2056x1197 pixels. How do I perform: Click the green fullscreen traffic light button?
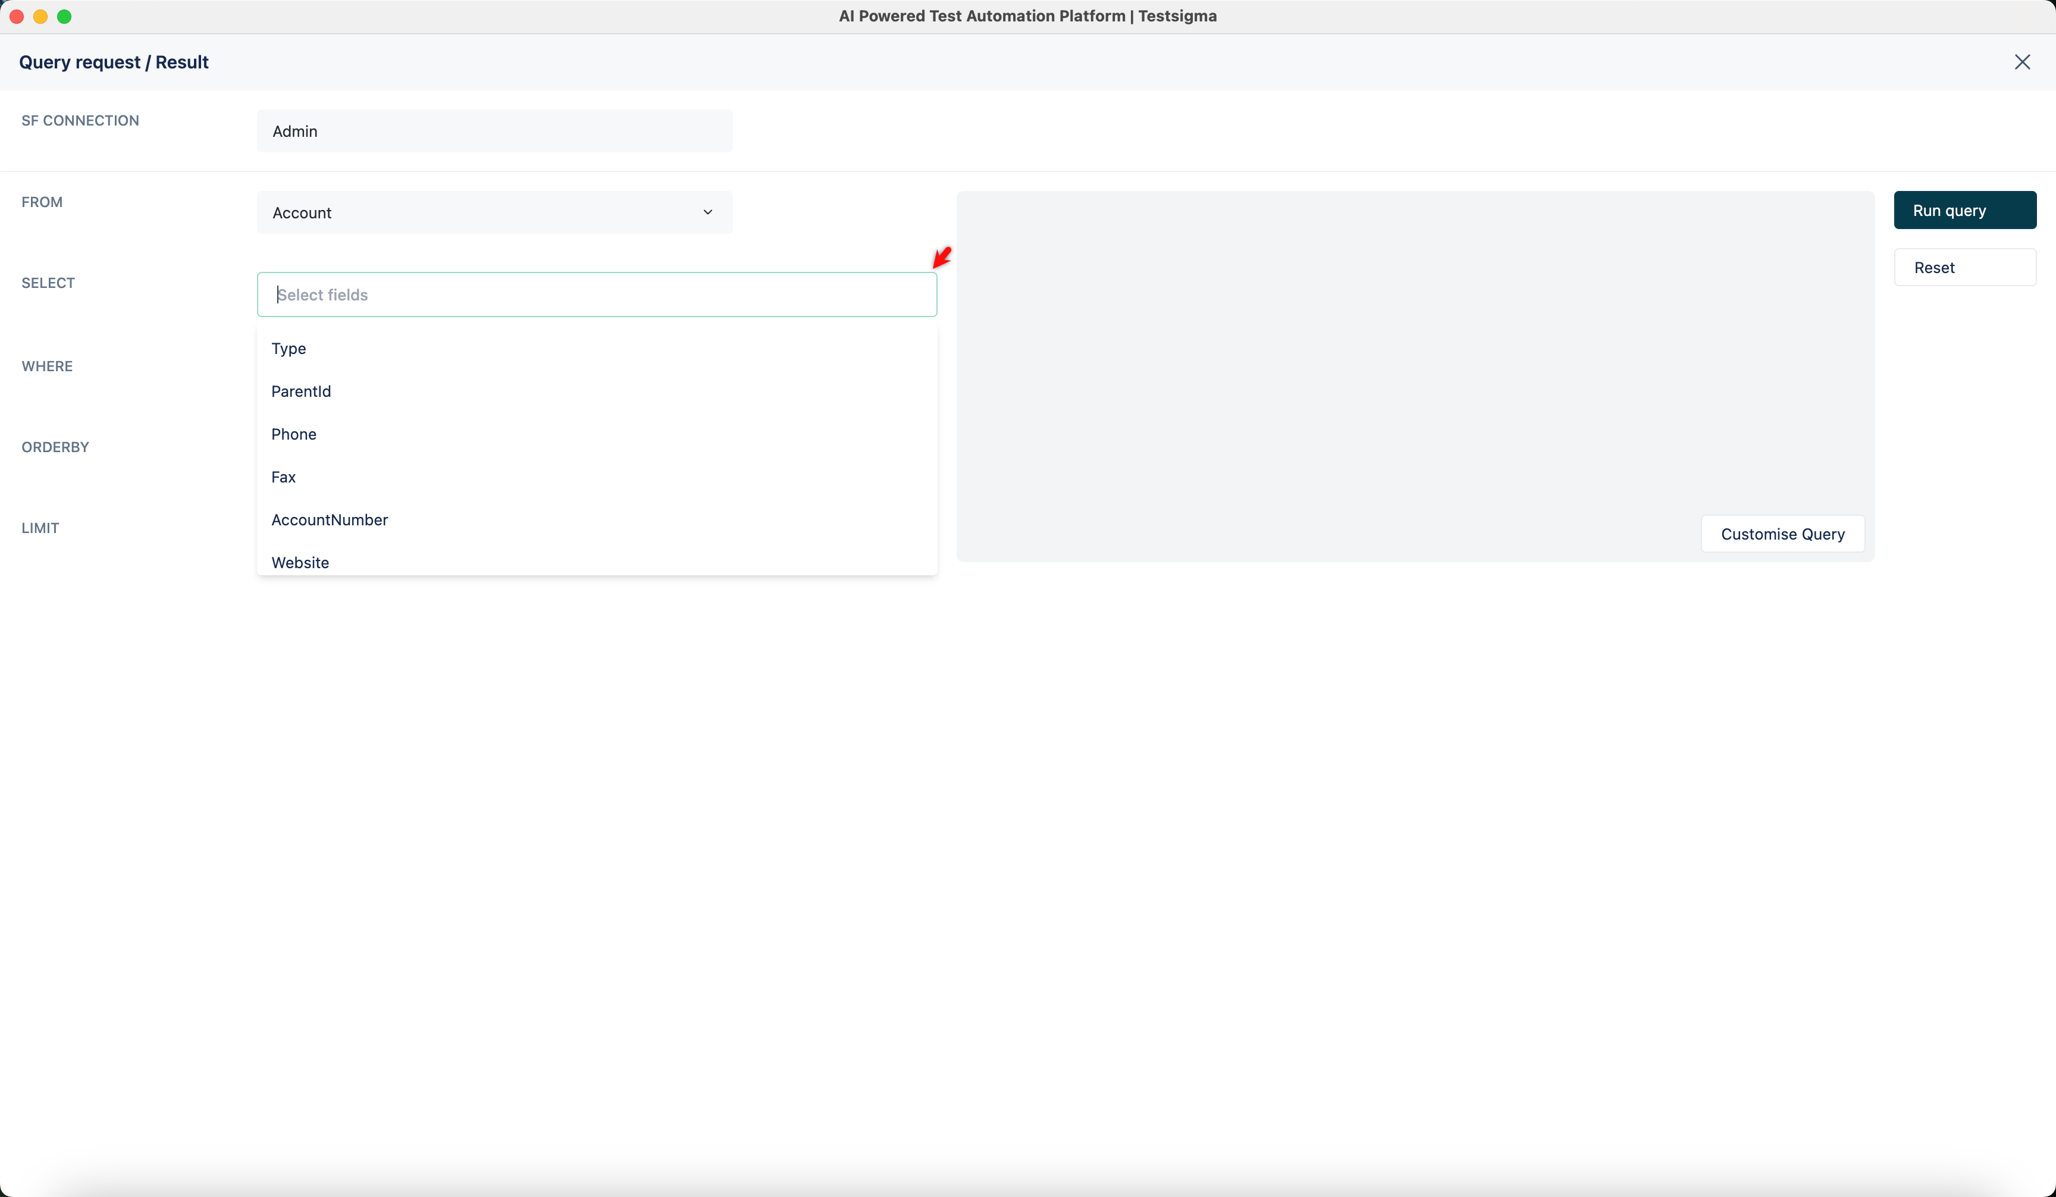click(x=64, y=15)
